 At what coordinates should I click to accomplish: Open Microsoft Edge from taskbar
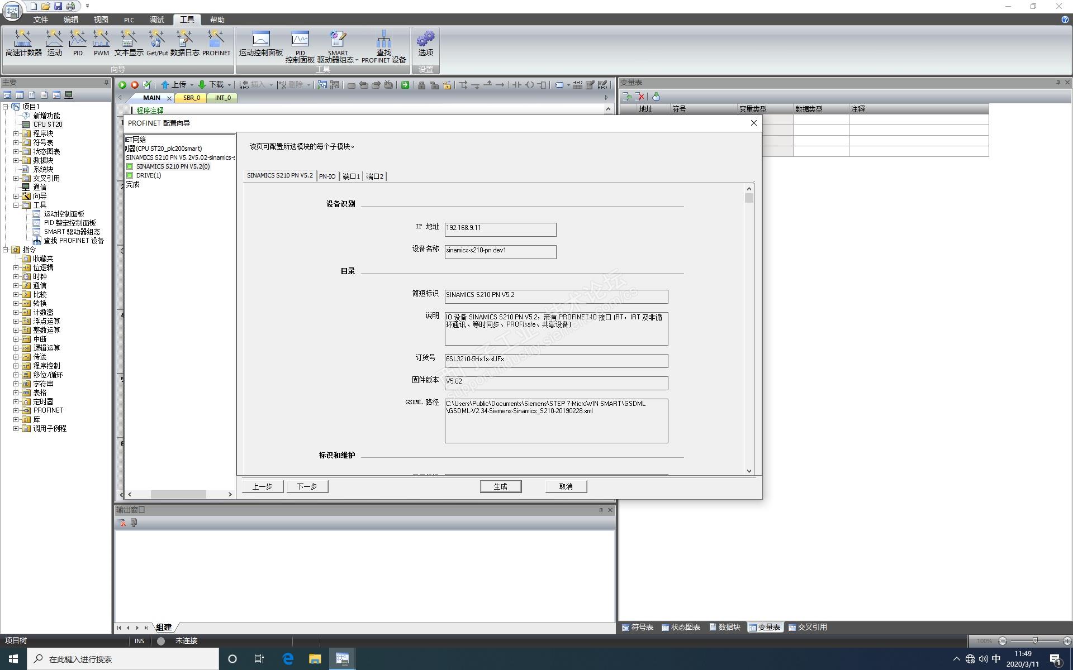[288, 659]
